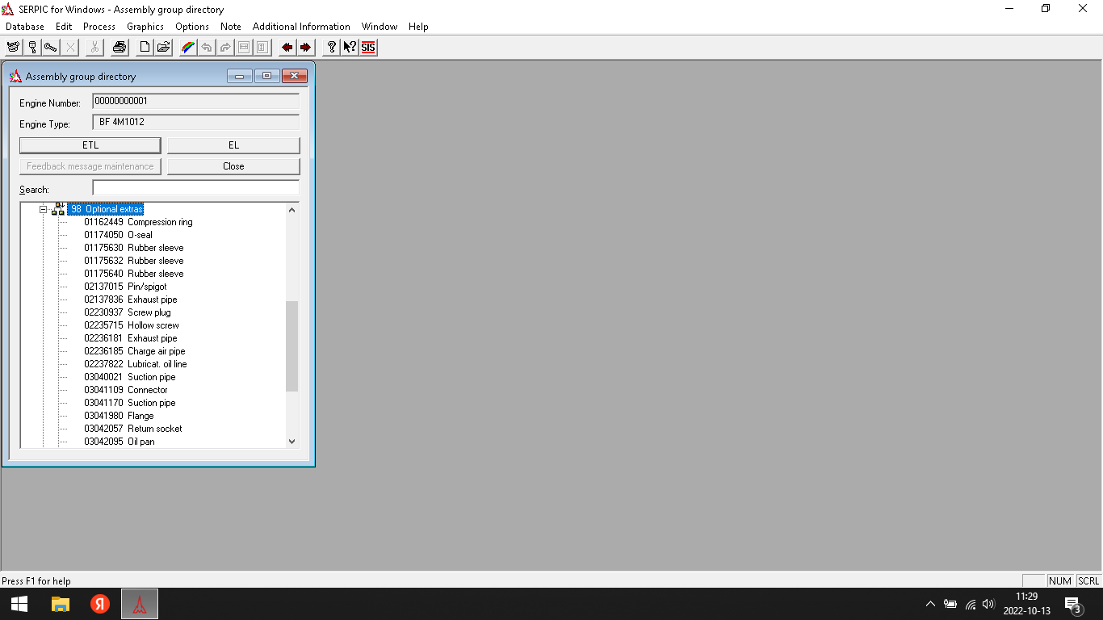This screenshot has height=620, width=1103.
Task: Click the red double left arrow icon
Action: [x=287, y=48]
